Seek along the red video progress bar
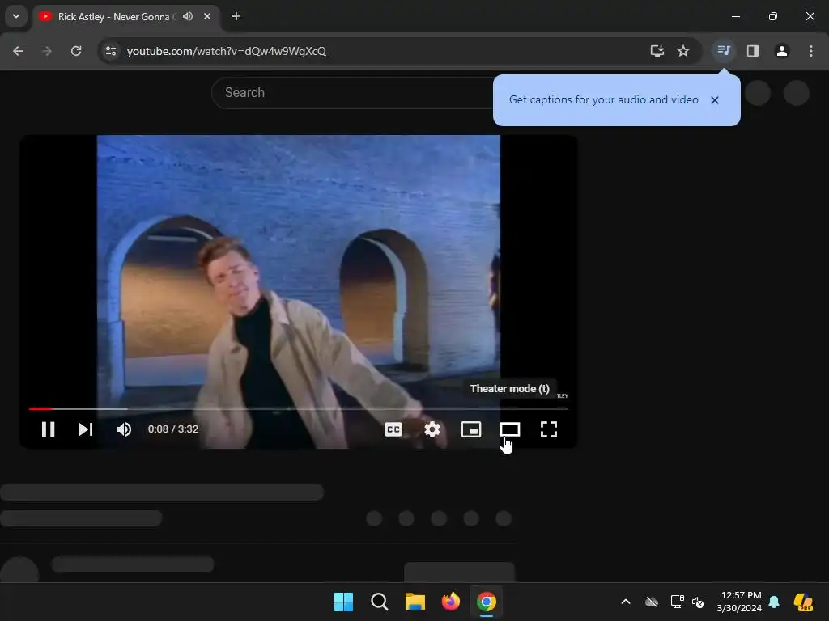 [298, 408]
